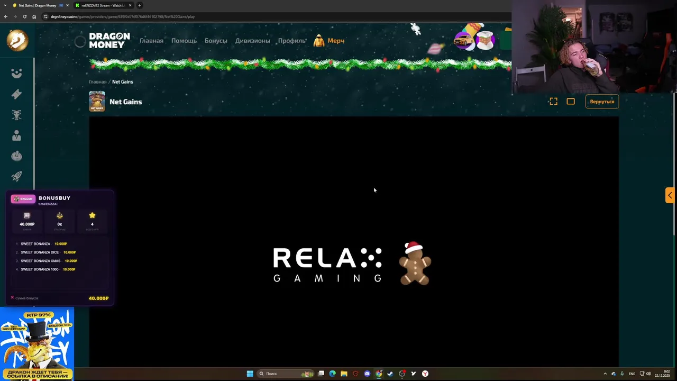Click the SWEET BONANZA DICE row in Bonusbuy widget
Screen dimensions: 677x381
point(49,252)
